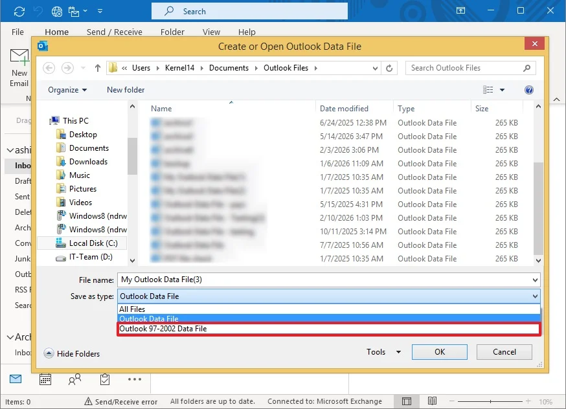This screenshot has width=566, height=409.
Task: Click the Users breadcrumb segment
Action: tap(141, 68)
